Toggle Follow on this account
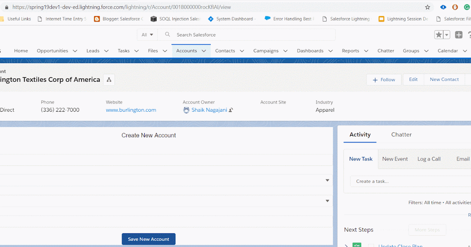Screen dimensions: 471x247 pos(383,79)
